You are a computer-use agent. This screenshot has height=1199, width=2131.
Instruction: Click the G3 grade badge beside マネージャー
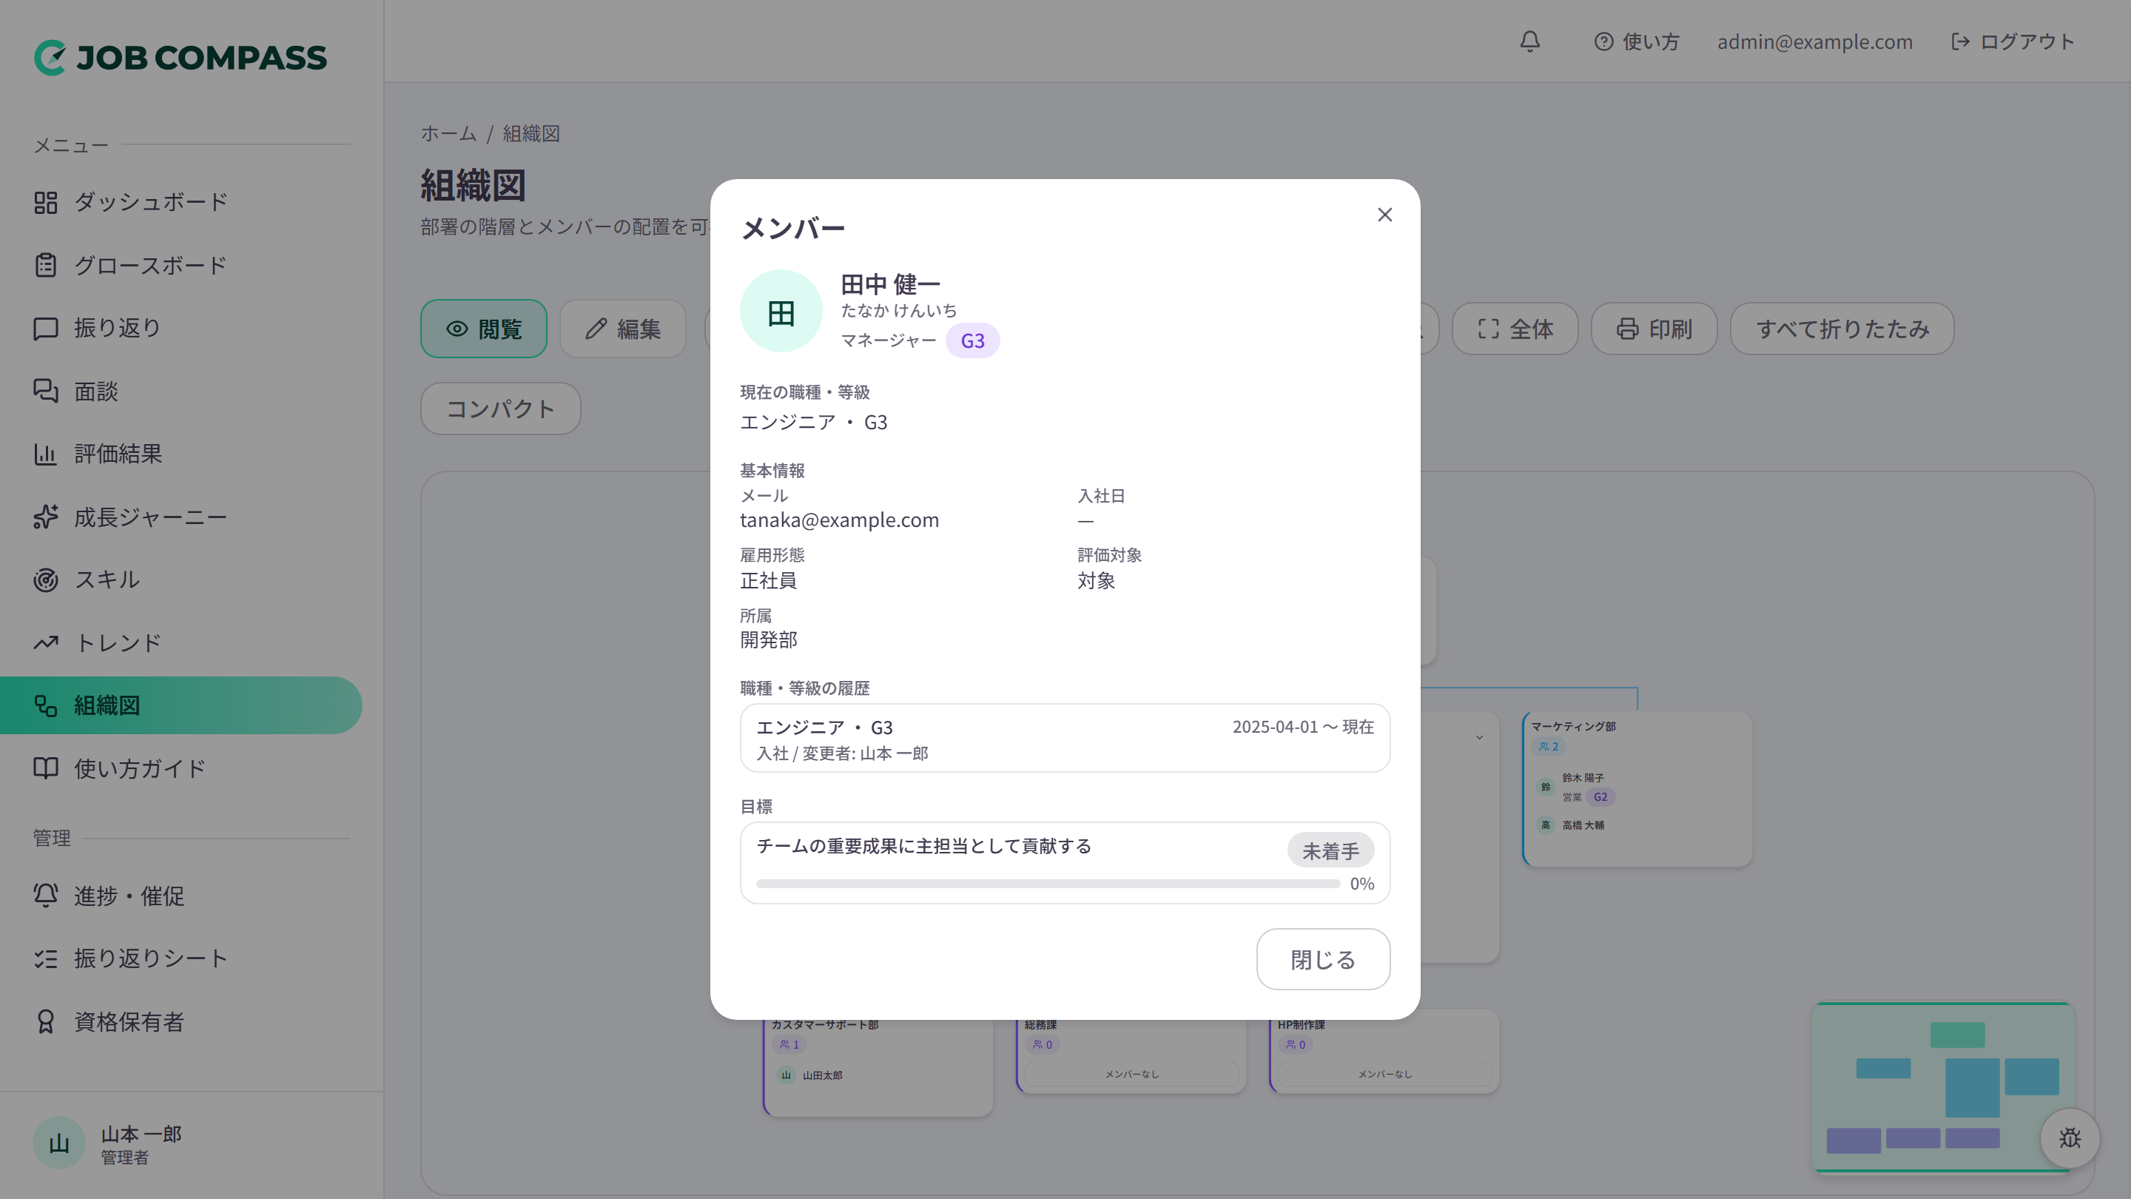click(x=972, y=340)
